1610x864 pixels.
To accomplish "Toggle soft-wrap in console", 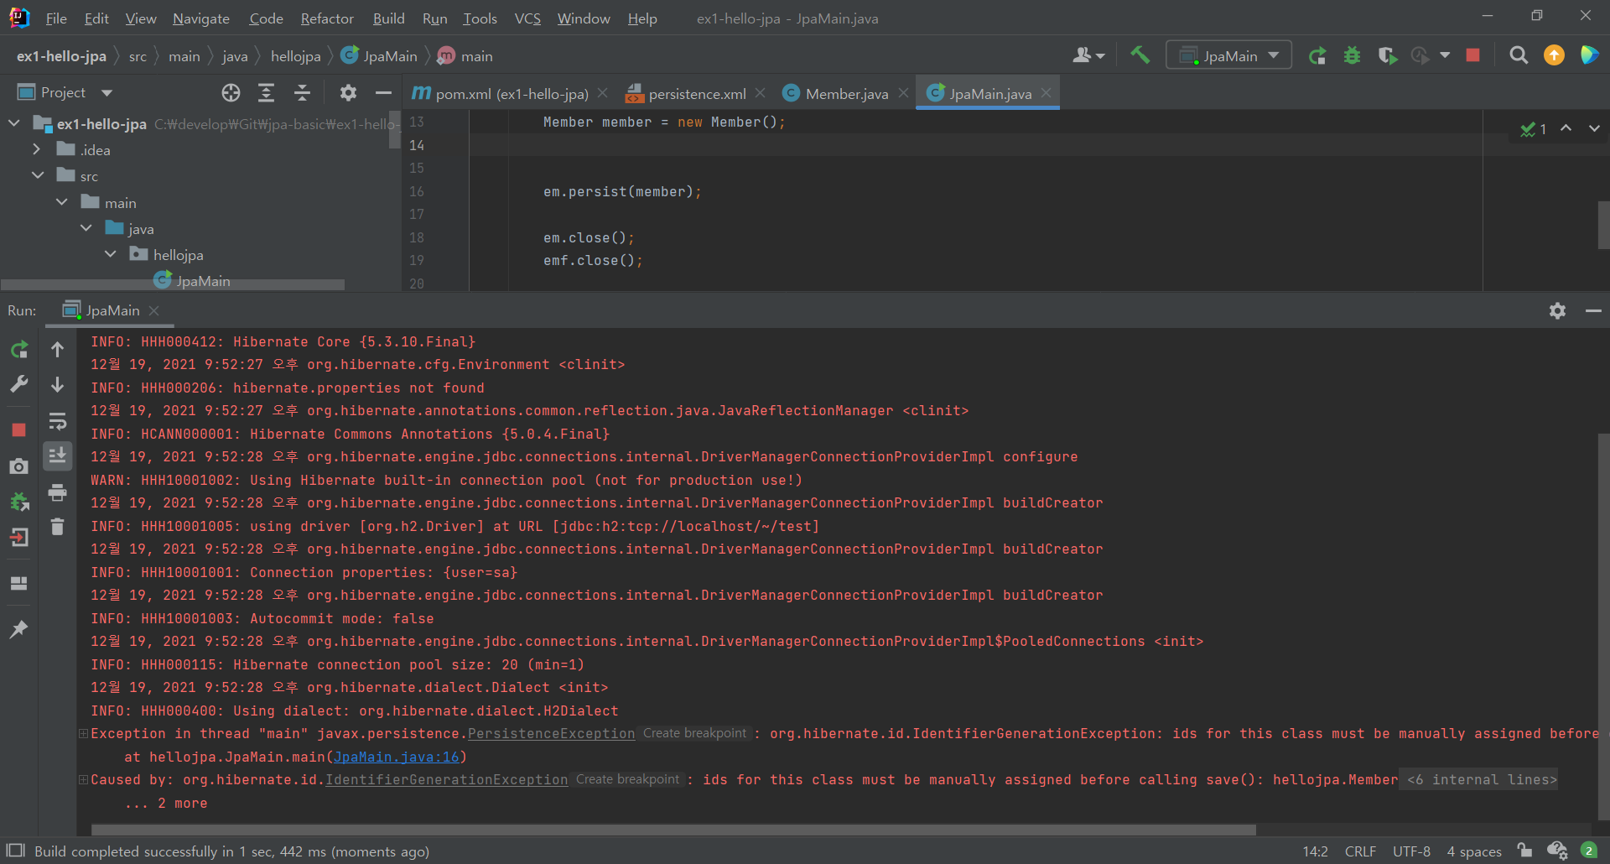I will tap(57, 420).
